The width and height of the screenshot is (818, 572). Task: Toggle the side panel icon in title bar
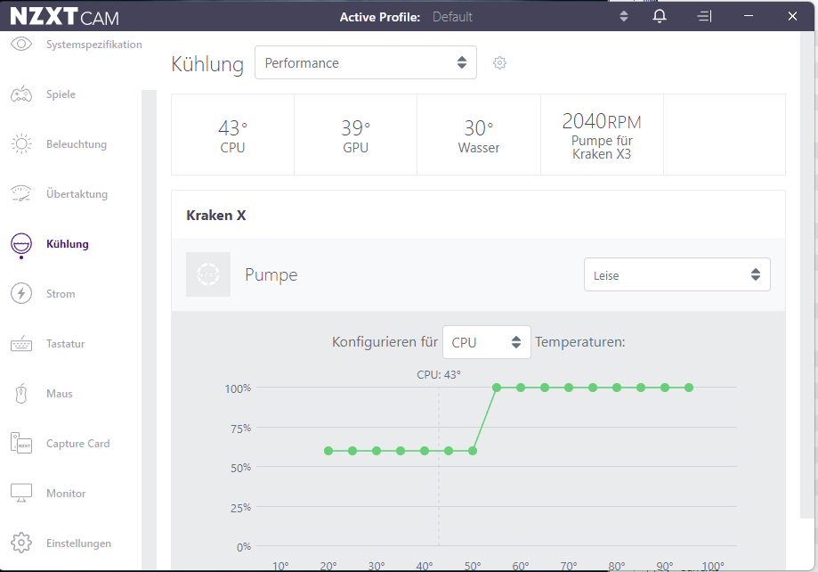pyautogui.click(x=704, y=16)
